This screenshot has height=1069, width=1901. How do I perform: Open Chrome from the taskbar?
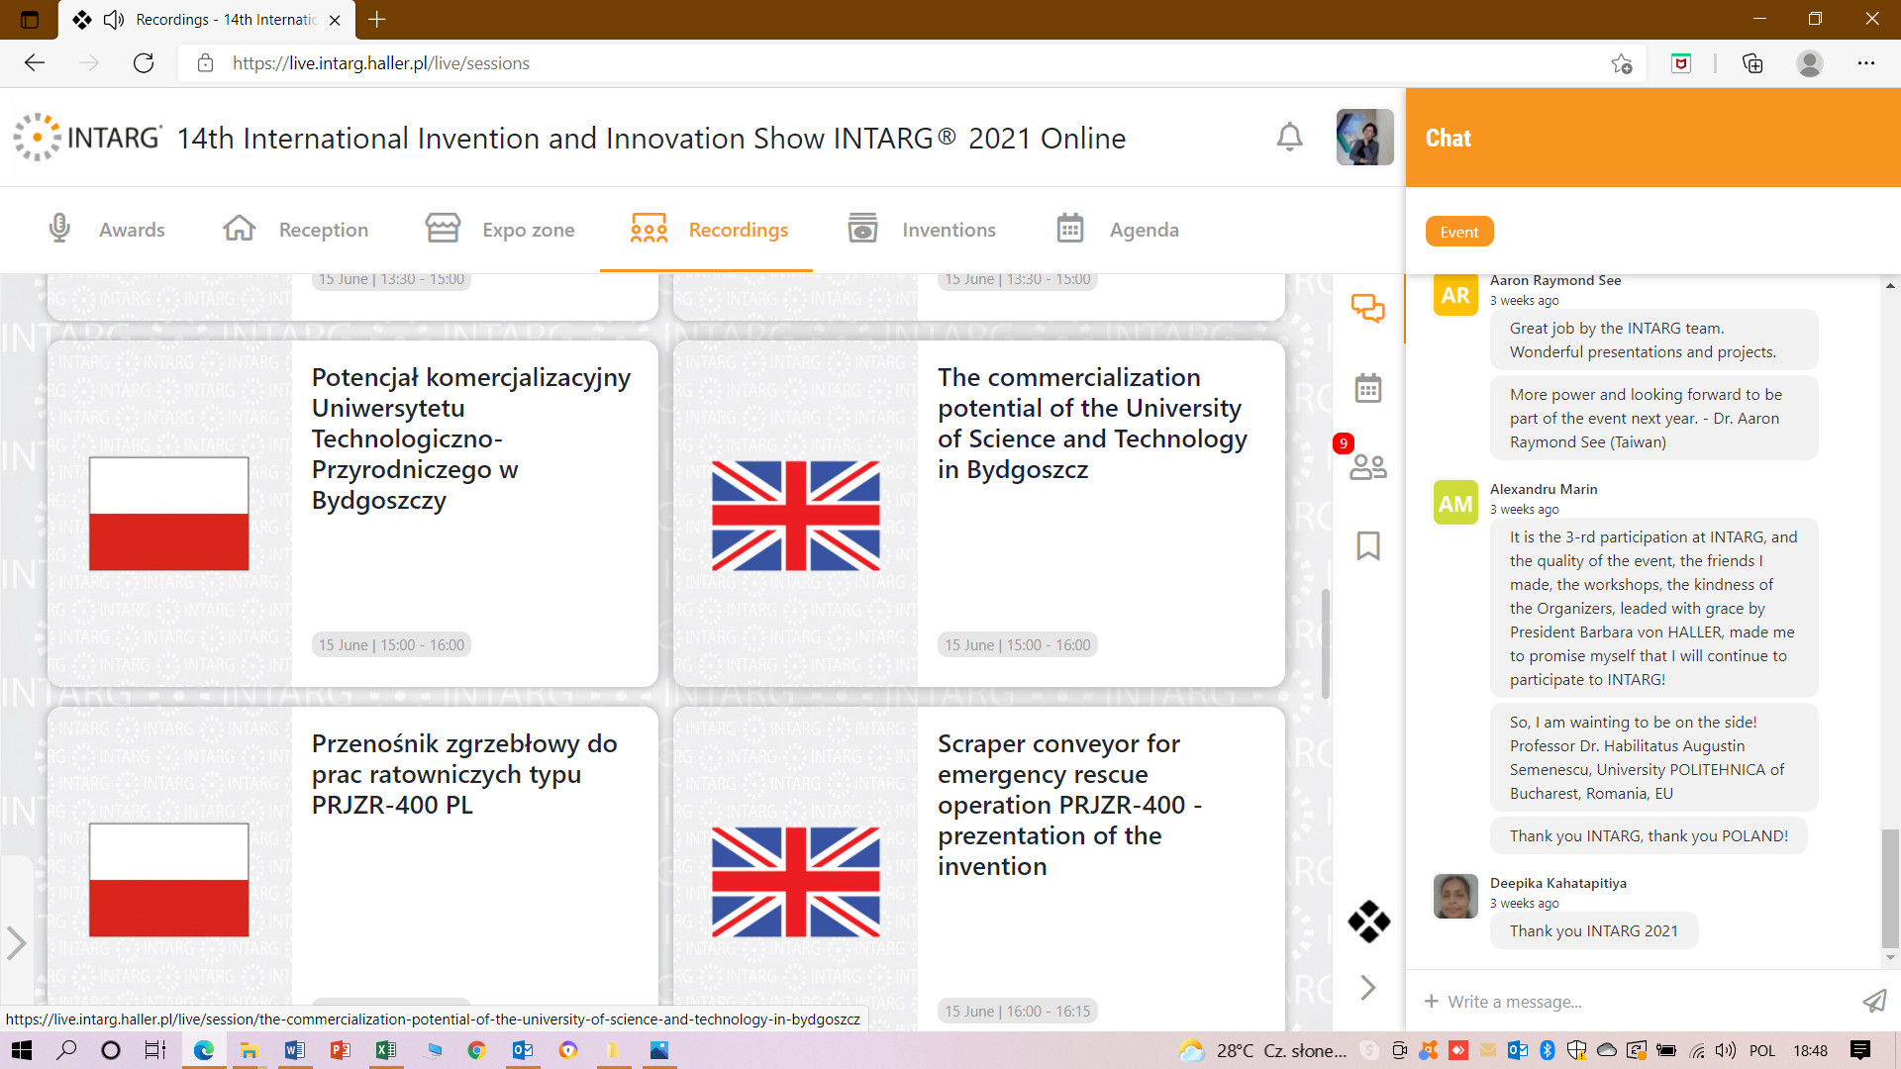tap(476, 1050)
